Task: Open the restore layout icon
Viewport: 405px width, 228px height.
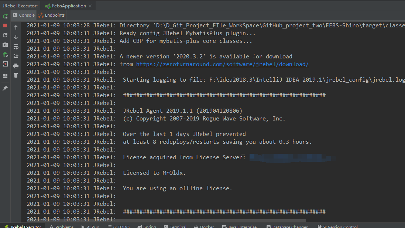Action: click(5, 76)
